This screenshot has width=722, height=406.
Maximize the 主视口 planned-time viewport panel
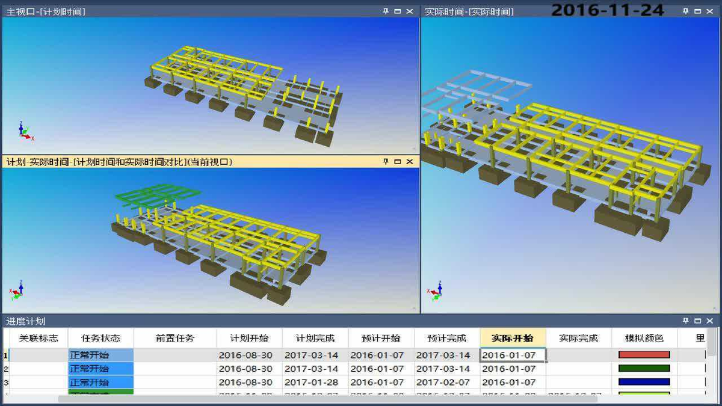[397, 11]
